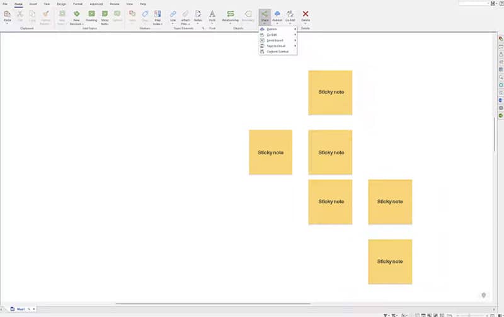Open the Notes icon in ribbon
Image resolution: width=504 pixels, height=317 pixels.
click(x=198, y=13)
